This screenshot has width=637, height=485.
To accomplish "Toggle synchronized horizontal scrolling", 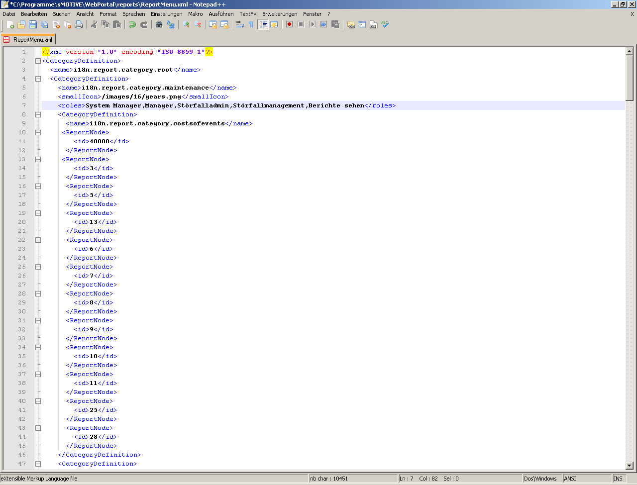I will (224, 24).
